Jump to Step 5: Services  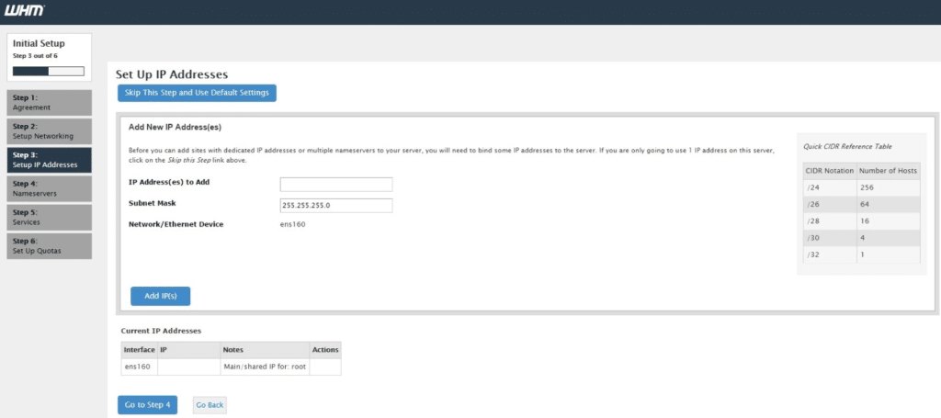[62, 217]
